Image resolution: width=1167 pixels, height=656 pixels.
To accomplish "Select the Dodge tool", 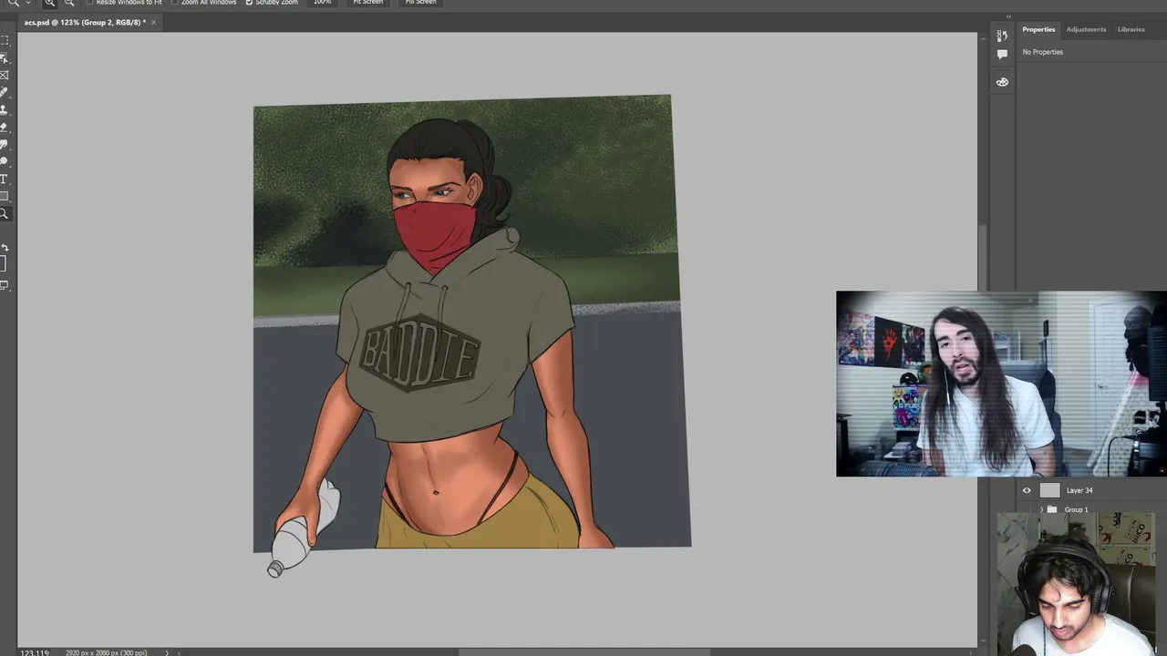I will click(x=5, y=162).
